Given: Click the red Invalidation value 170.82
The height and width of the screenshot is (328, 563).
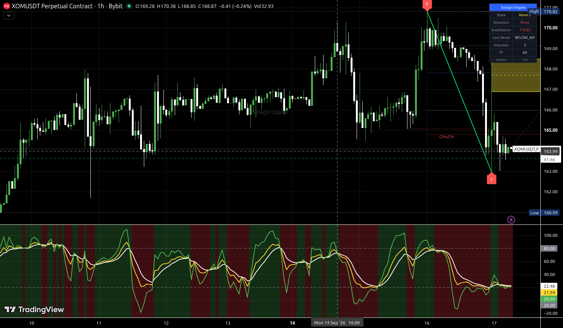Looking at the screenshot, I should [x=525, y=30].
